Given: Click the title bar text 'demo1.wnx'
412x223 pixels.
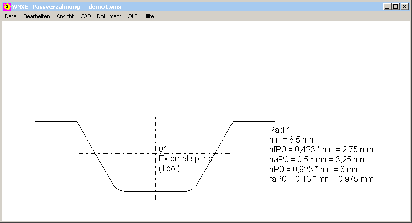Looking at the screenshot, I should click(106, 7).
